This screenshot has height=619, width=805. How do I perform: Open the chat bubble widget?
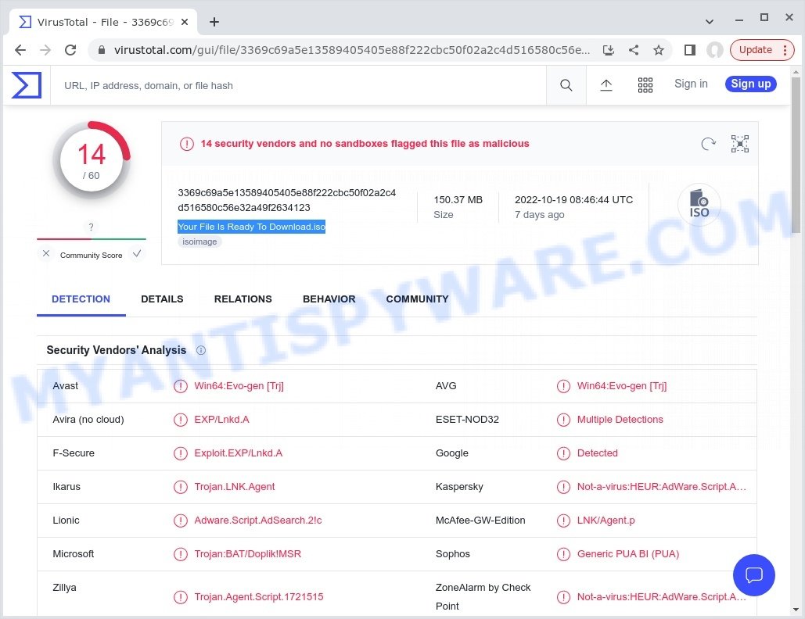click(753, 575)
